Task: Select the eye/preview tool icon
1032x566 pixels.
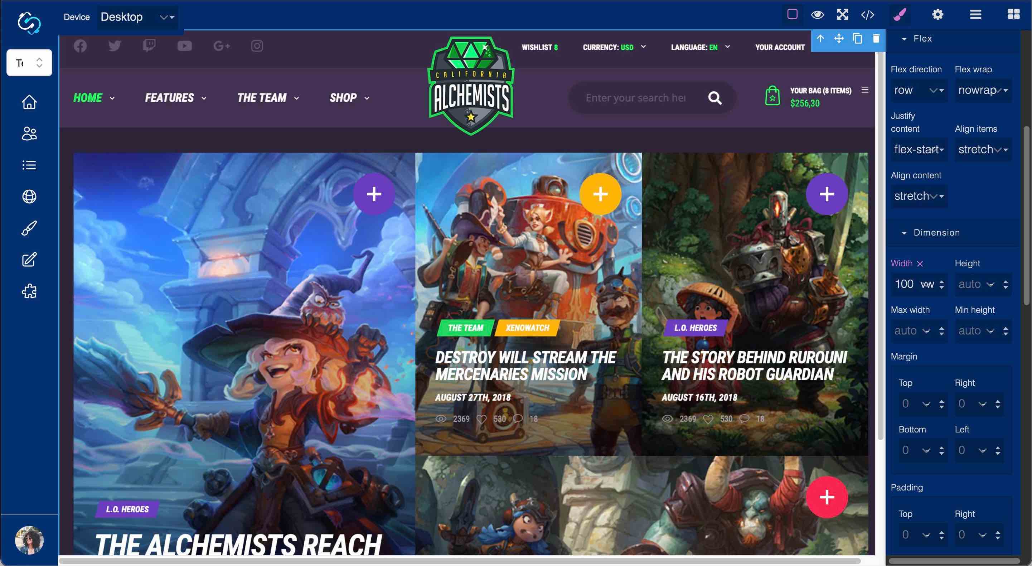Action: [x=817, y=14]
